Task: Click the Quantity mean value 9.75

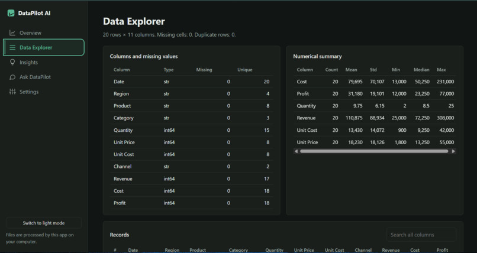Action: click(357, 106)
